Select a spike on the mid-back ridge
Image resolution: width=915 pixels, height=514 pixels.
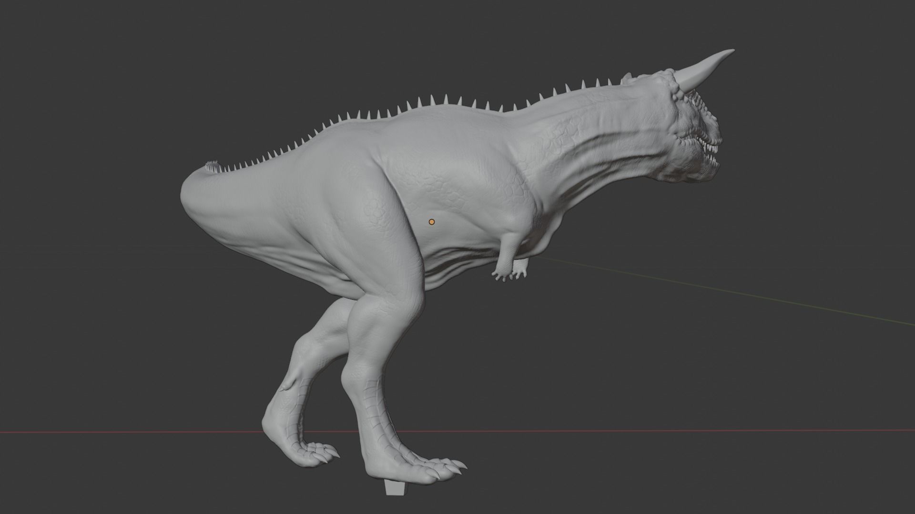click(x=446, y=100)
